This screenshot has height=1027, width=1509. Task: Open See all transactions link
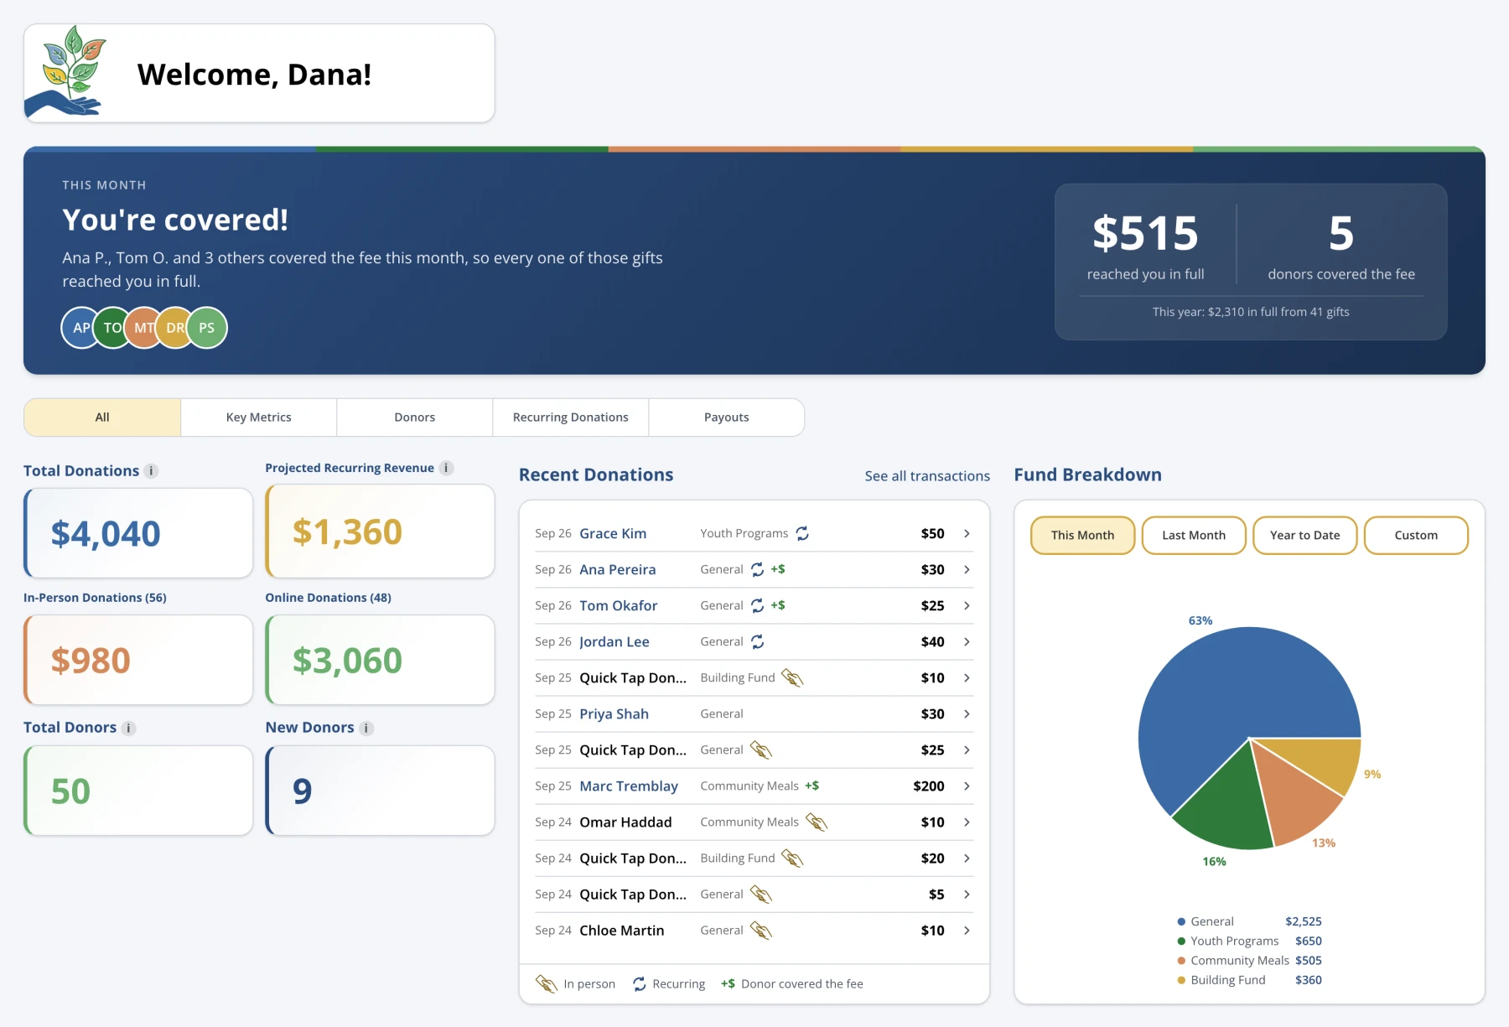click(x=927, y=476)
